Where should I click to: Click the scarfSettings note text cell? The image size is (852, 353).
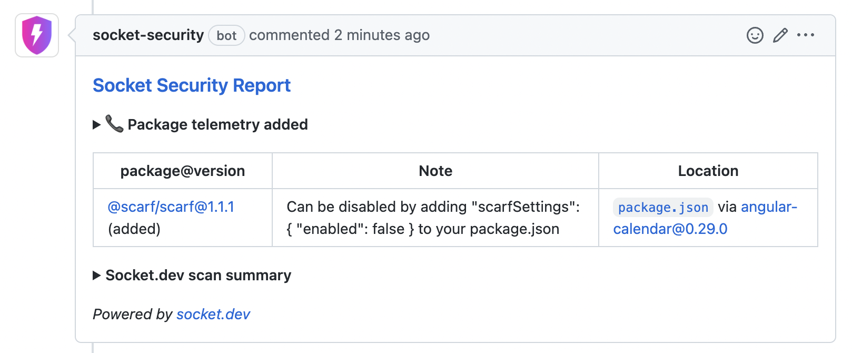click(x=433, y=218)
